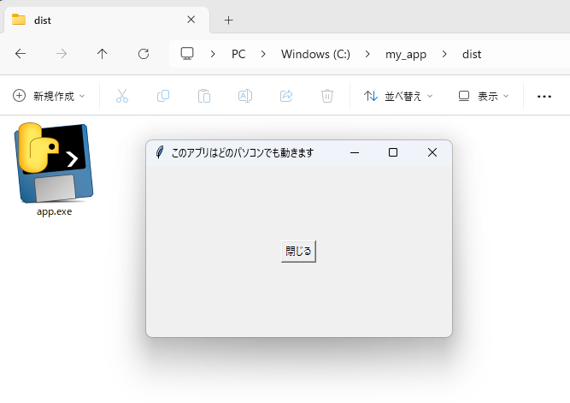Maximize the Tkinter app window
570x403 pixels.
coord(393,152)
